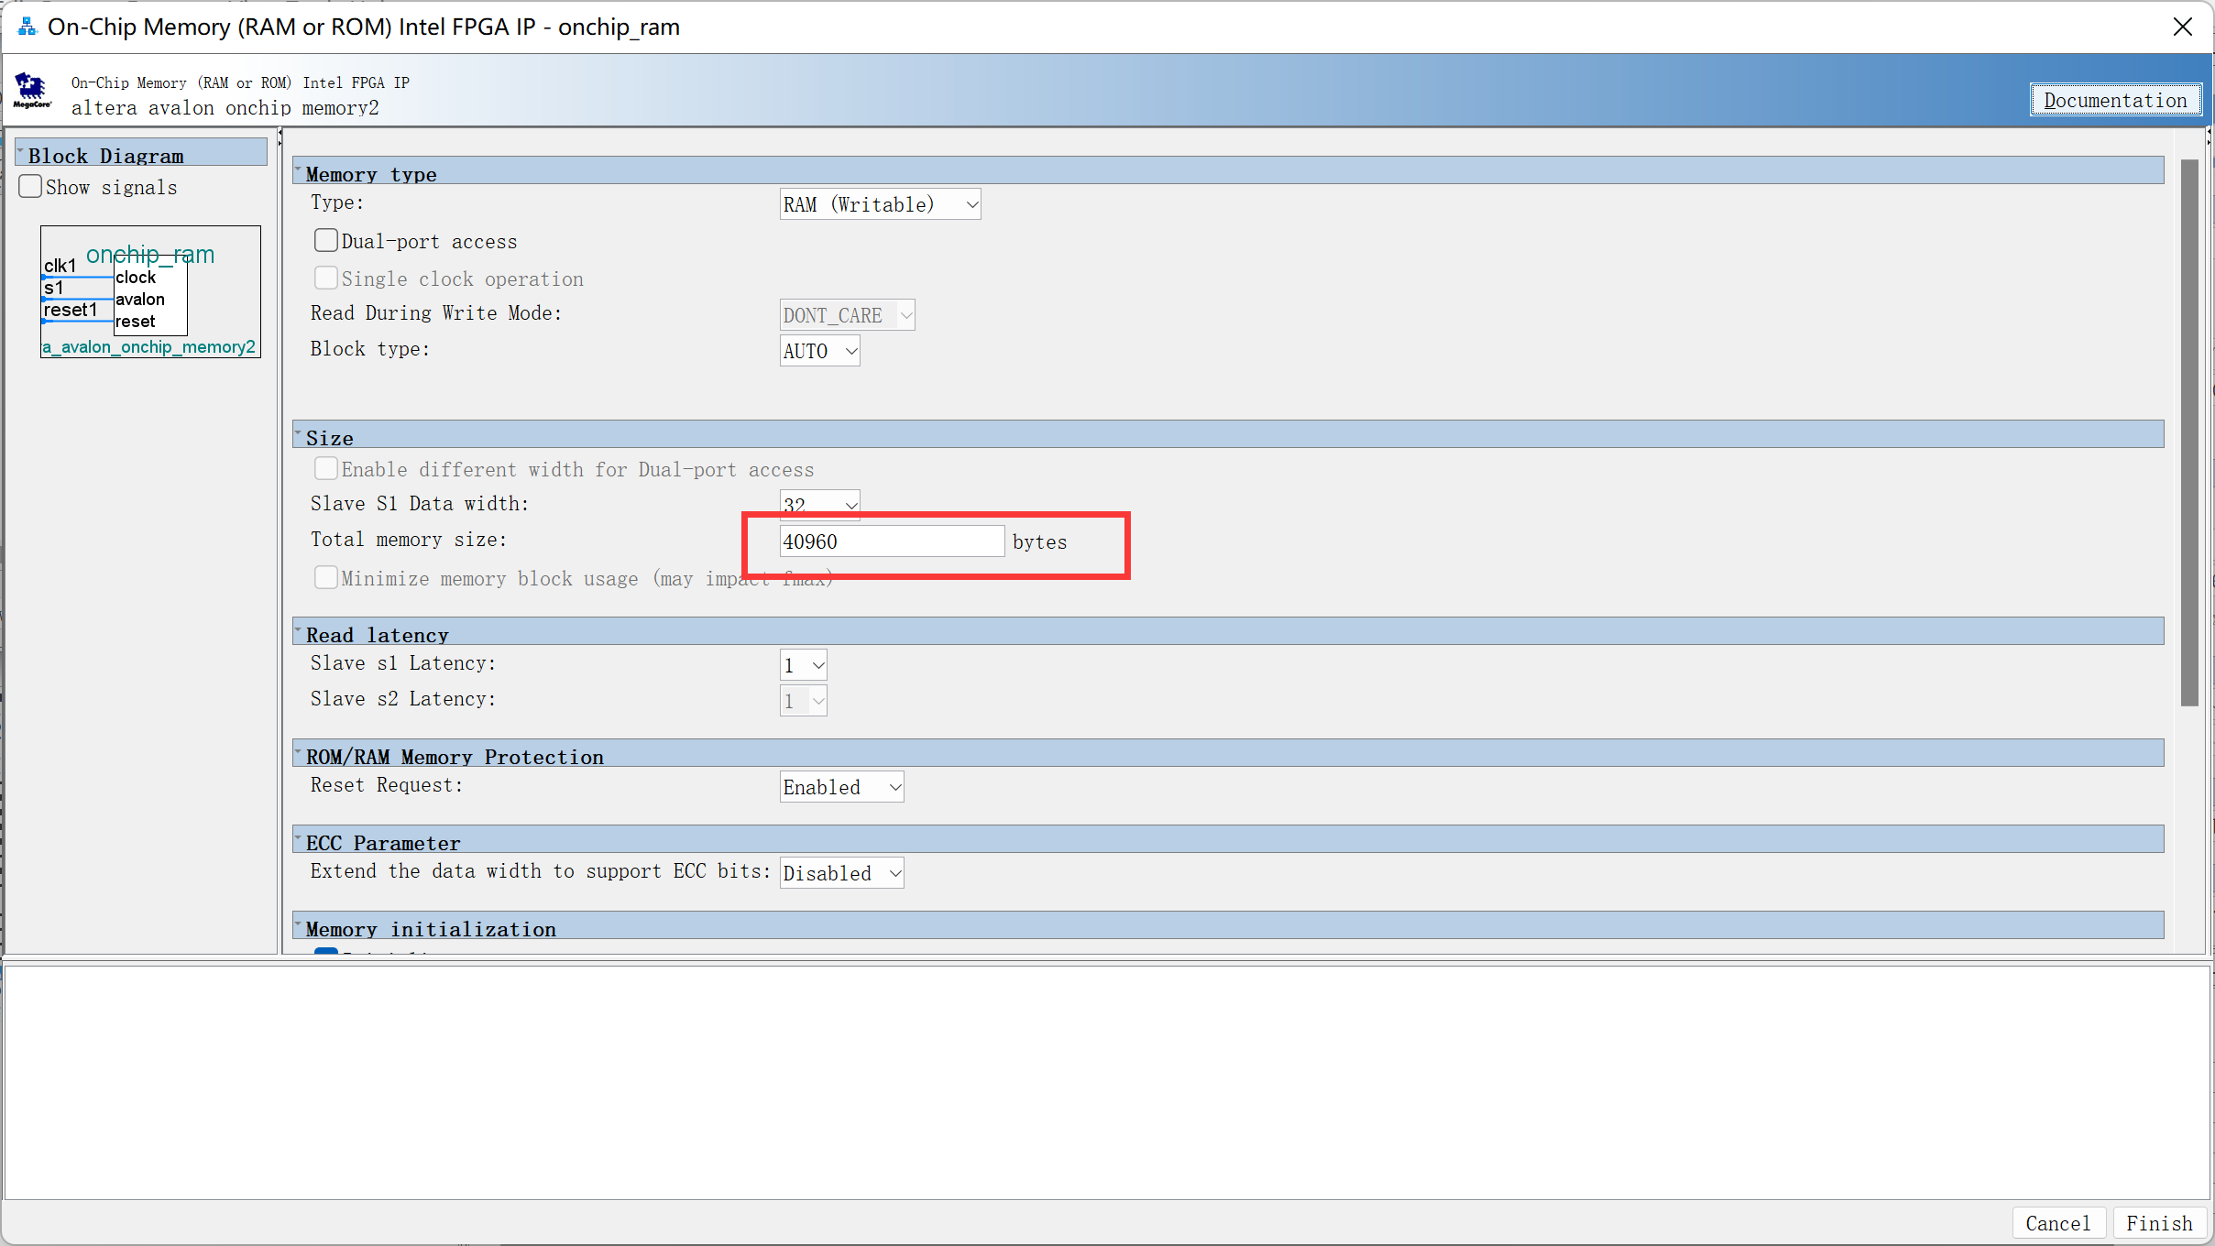This screenshot has width=2215, height=1246.
Task: Enable the Show signals checkbox
Action: (x=31, y=187)
